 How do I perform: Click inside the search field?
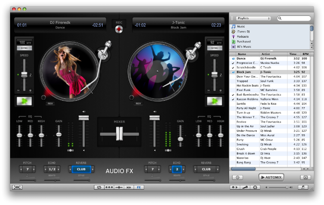(x=294, y=18)
